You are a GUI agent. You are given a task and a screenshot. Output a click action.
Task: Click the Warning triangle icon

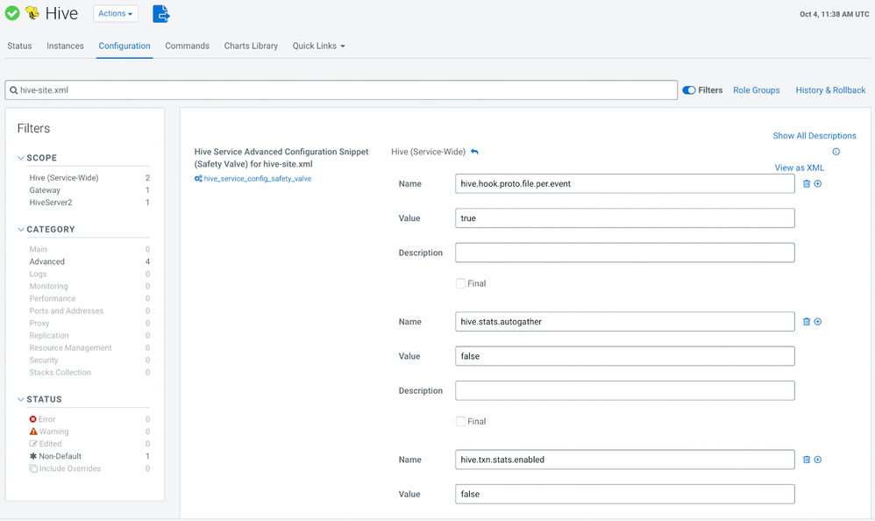[33, 432]
